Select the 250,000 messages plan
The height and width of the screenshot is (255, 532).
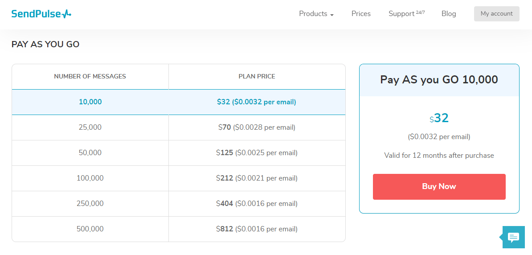pos(90,204)
